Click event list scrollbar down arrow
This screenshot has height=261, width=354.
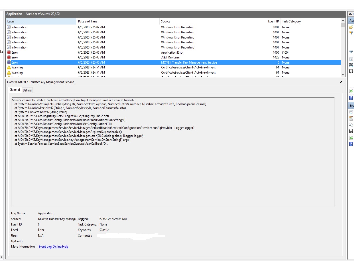point(343,75)
